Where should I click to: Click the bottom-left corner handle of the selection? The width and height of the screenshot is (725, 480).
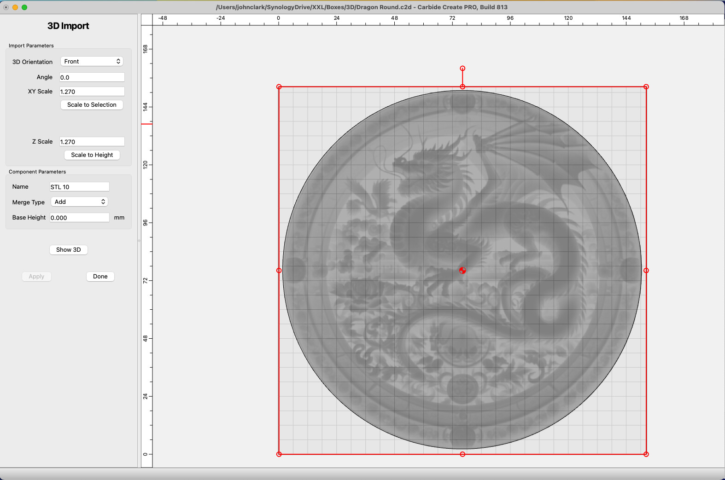[x=279, y=454]
